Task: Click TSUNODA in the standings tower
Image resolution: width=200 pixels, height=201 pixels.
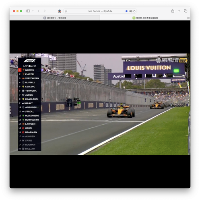Action: tap(31, 91)
